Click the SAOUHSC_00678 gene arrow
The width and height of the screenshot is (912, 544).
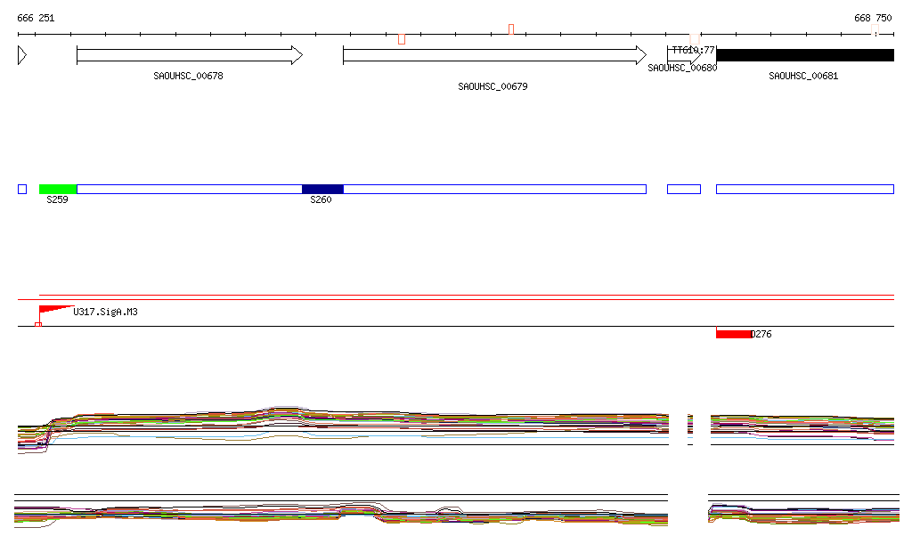(x=190, y=55)
